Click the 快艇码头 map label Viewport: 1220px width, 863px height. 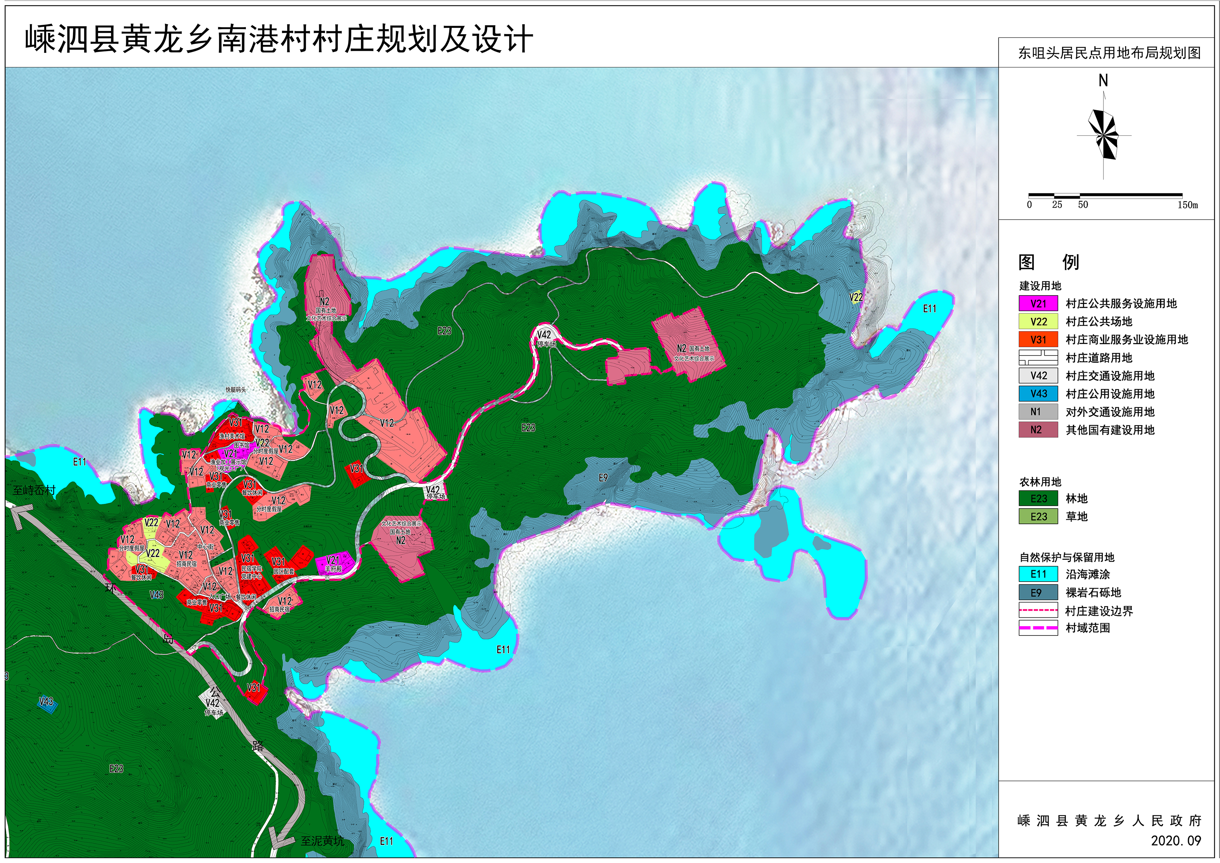[x=236, y=390]
